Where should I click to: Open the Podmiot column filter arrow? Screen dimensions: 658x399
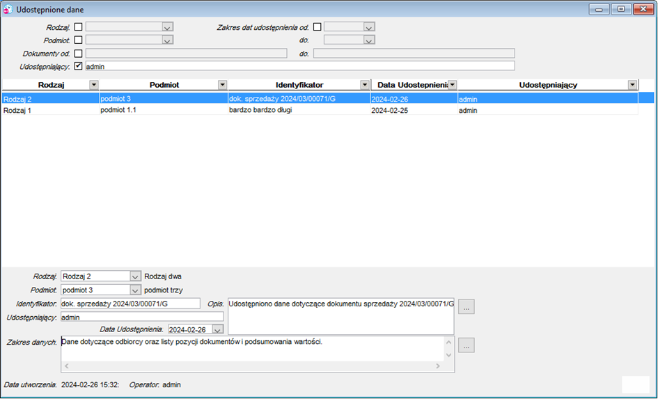222,85
